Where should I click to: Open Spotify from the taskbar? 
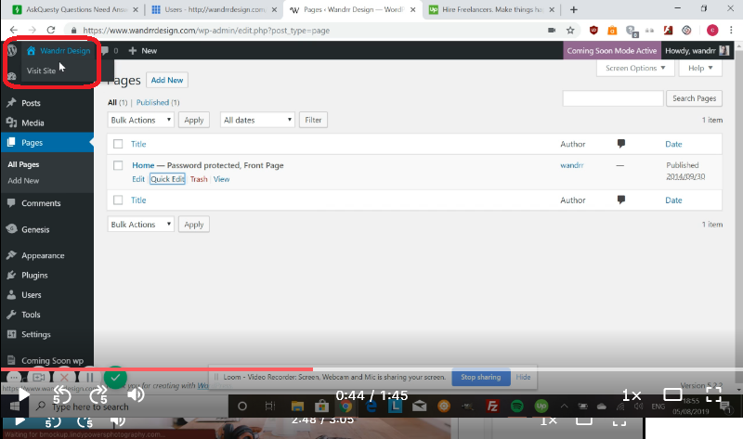[517, 407]
